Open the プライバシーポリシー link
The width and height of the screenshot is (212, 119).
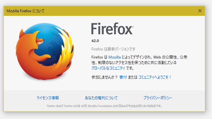(158, 98)
